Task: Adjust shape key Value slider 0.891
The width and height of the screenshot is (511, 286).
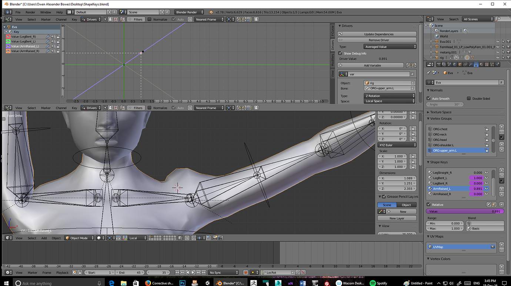Action: [x=465, y=211]
